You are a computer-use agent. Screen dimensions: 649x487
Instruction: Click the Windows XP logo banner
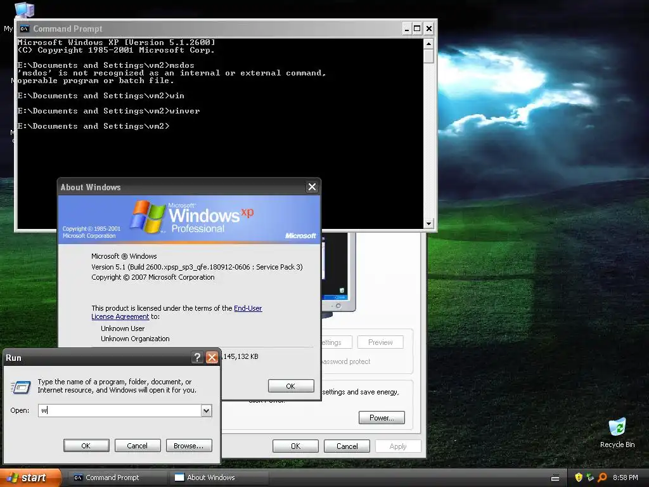coord(189,219)
